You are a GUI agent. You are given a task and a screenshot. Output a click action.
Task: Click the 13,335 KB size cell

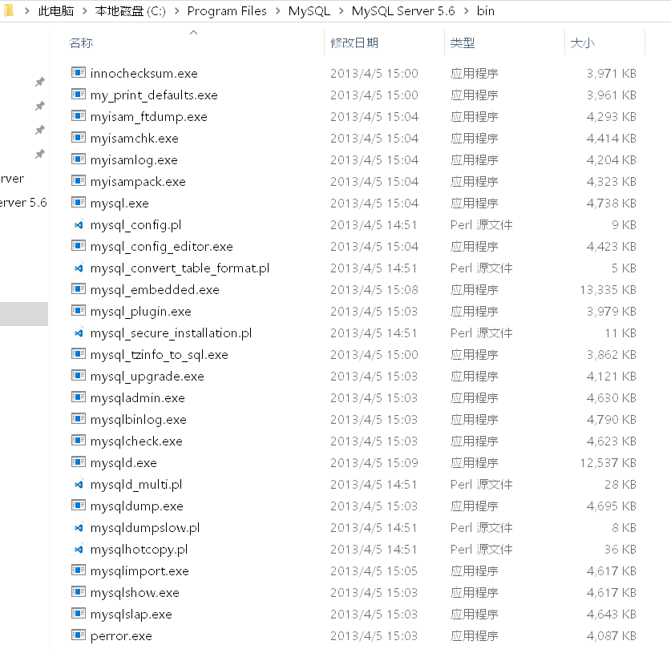608,290
